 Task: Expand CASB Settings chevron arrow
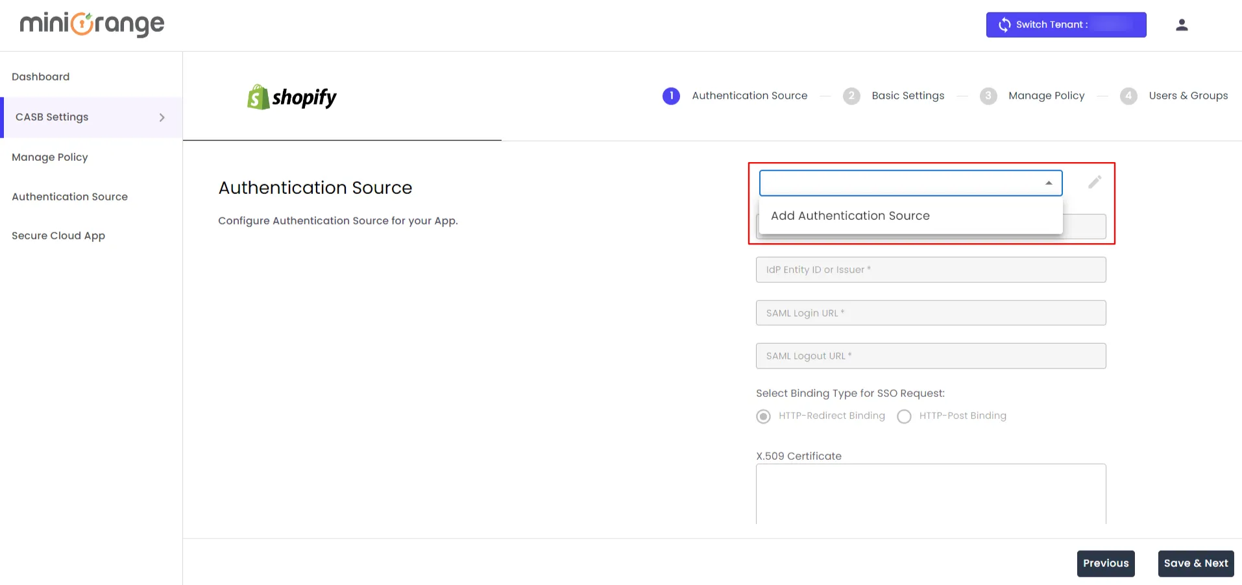(x=162, y=117)
